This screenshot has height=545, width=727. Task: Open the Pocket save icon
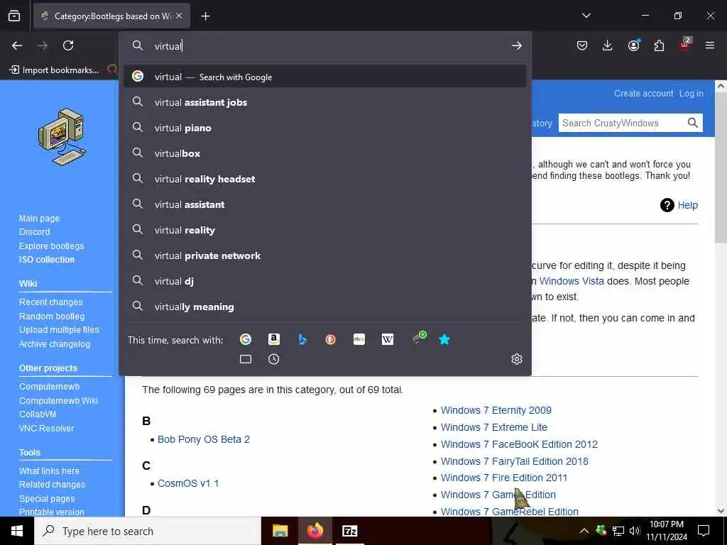point(582,45)
